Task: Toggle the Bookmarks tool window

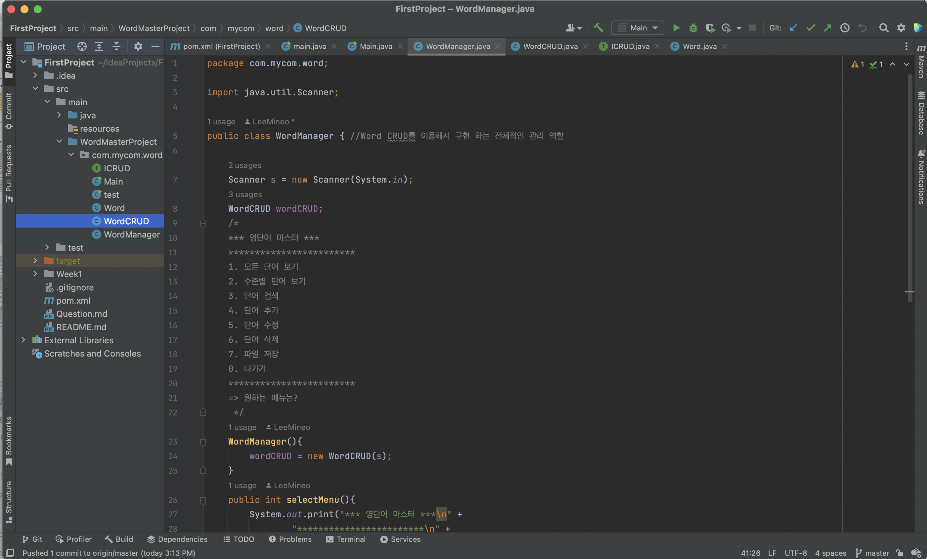Action: [9, 440]
